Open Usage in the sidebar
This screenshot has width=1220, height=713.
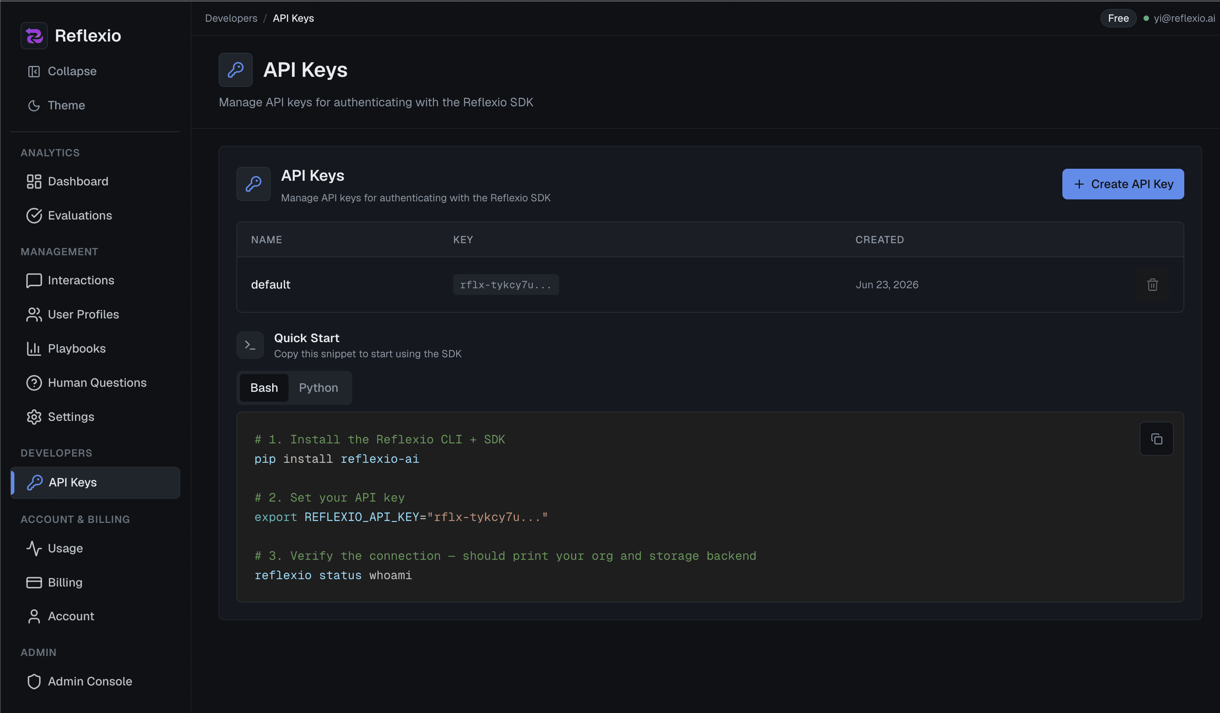pyautogui.click(x=95, y=548)
